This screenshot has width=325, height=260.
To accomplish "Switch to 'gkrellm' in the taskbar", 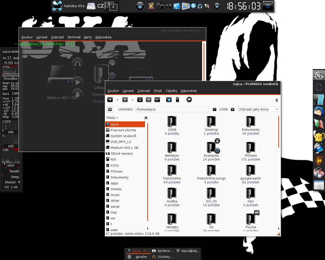I will coord(138,257).
